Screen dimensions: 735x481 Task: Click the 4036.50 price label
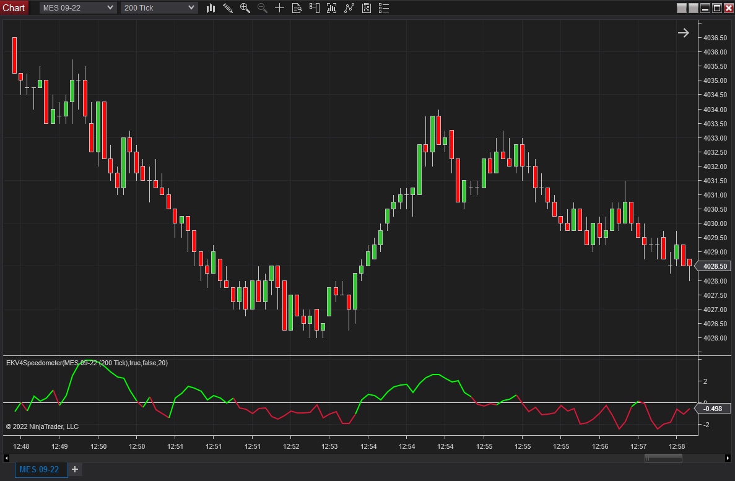[x=715, y=38]
